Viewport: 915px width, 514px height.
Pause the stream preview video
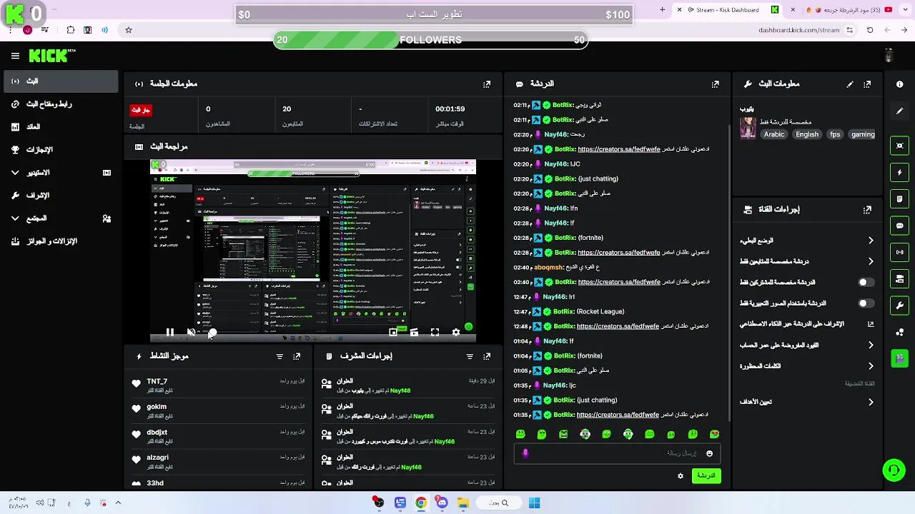click(x=169, y=332)
